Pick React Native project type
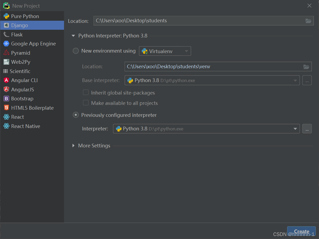319x239 pixels. pos(32,126)
